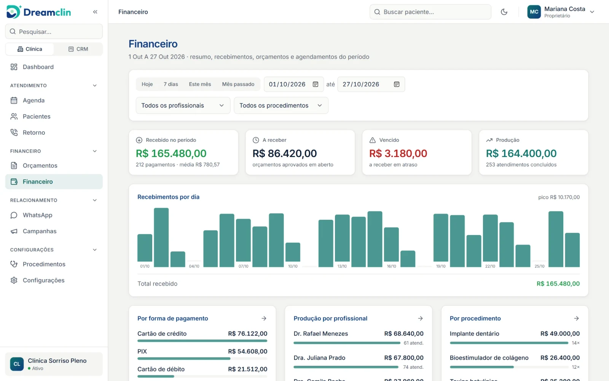This screenshot has width=609, height=381.
Task: Open Dashboard from the sidebar
Action: (x=54, y=67)
